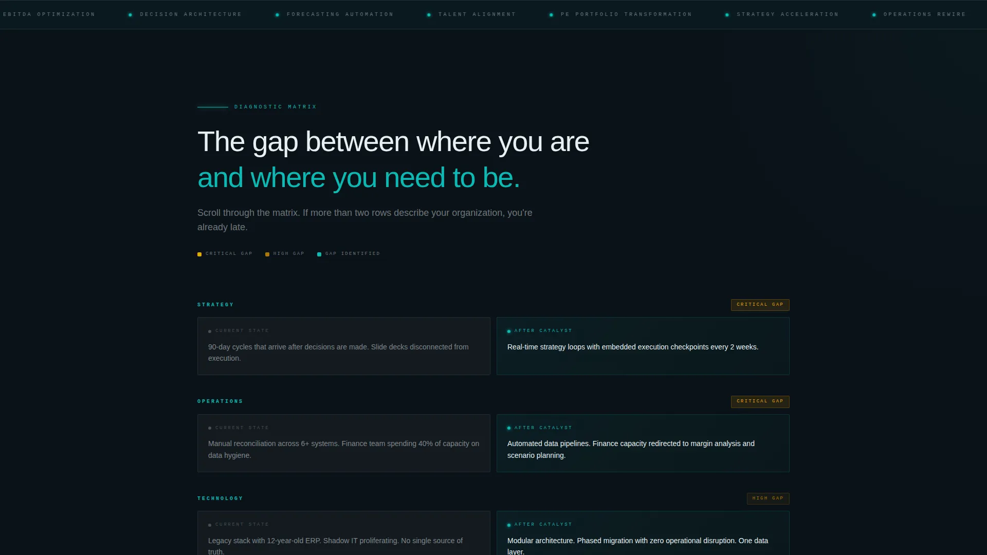The width and height of the screenshot is (987, 555).
Task: Open the Technology After Catalyst card
Action: coord(643,533)
